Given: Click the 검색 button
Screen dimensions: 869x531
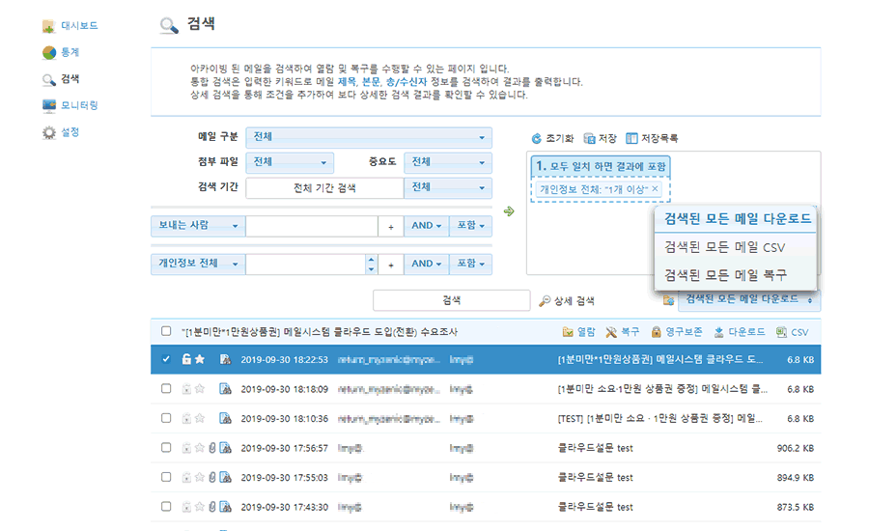Looking at the screenshot, I should point(451,300).
